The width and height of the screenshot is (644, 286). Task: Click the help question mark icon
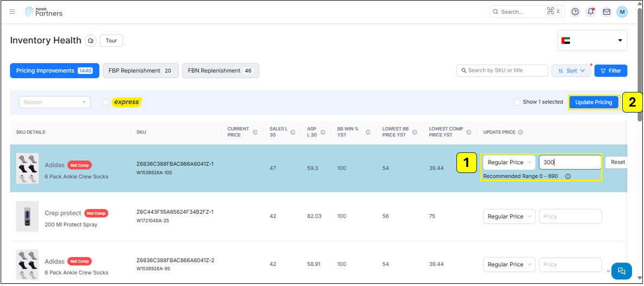(x=575, y=11)
